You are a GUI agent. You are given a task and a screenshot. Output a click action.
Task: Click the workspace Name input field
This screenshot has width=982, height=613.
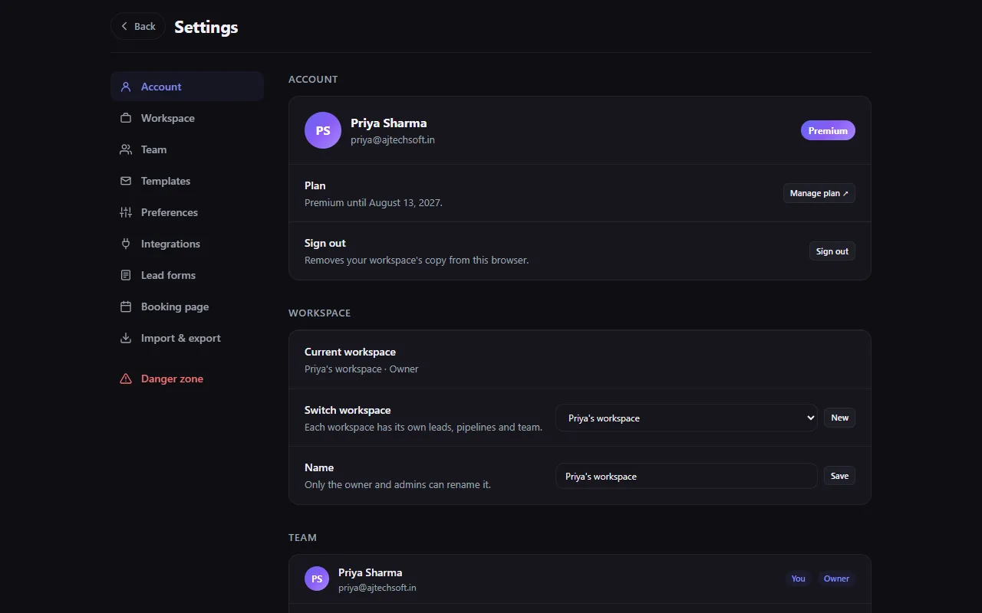click(x=686, y=476)
